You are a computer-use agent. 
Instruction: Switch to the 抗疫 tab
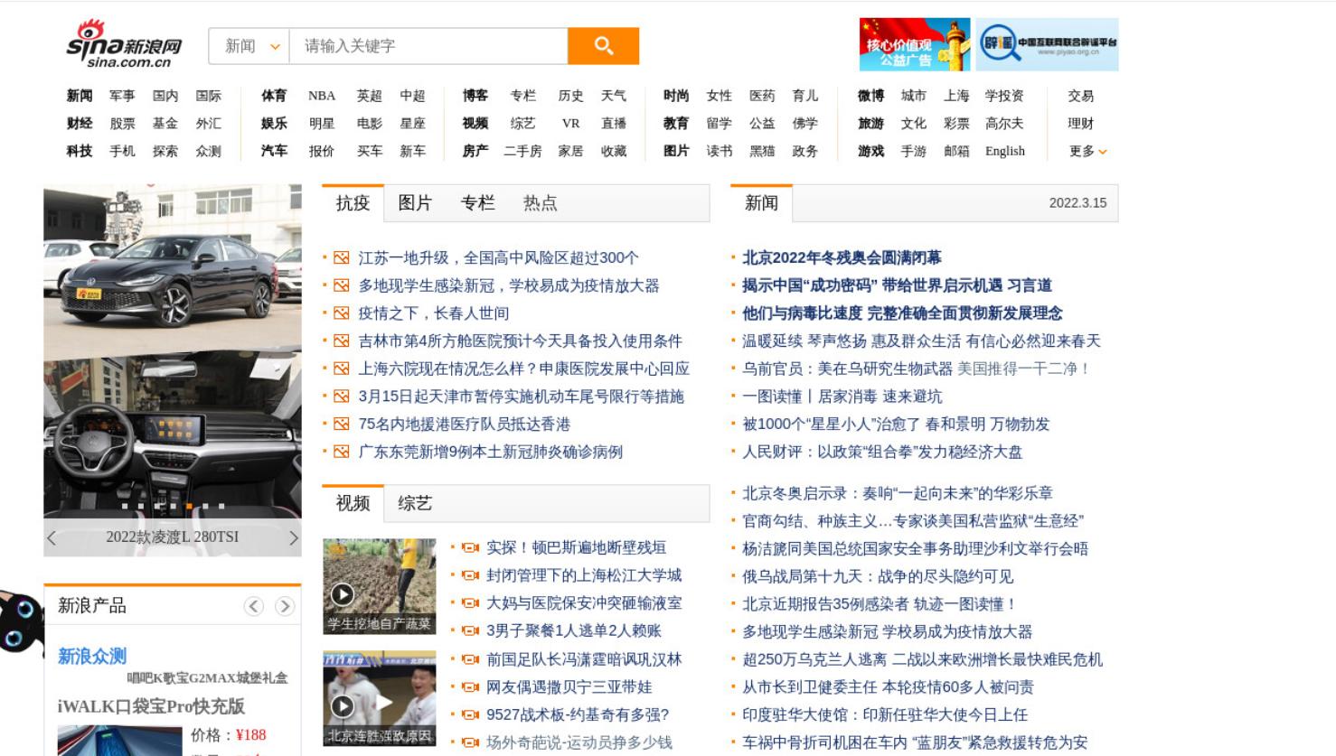click(x=353, y=203)
